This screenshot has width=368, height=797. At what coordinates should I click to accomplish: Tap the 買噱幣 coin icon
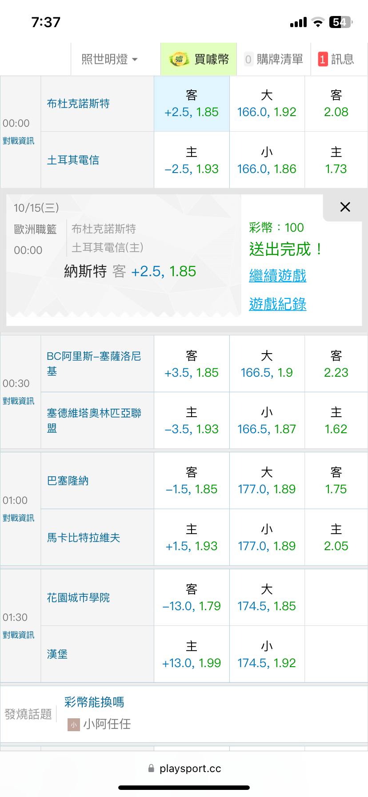179,59
